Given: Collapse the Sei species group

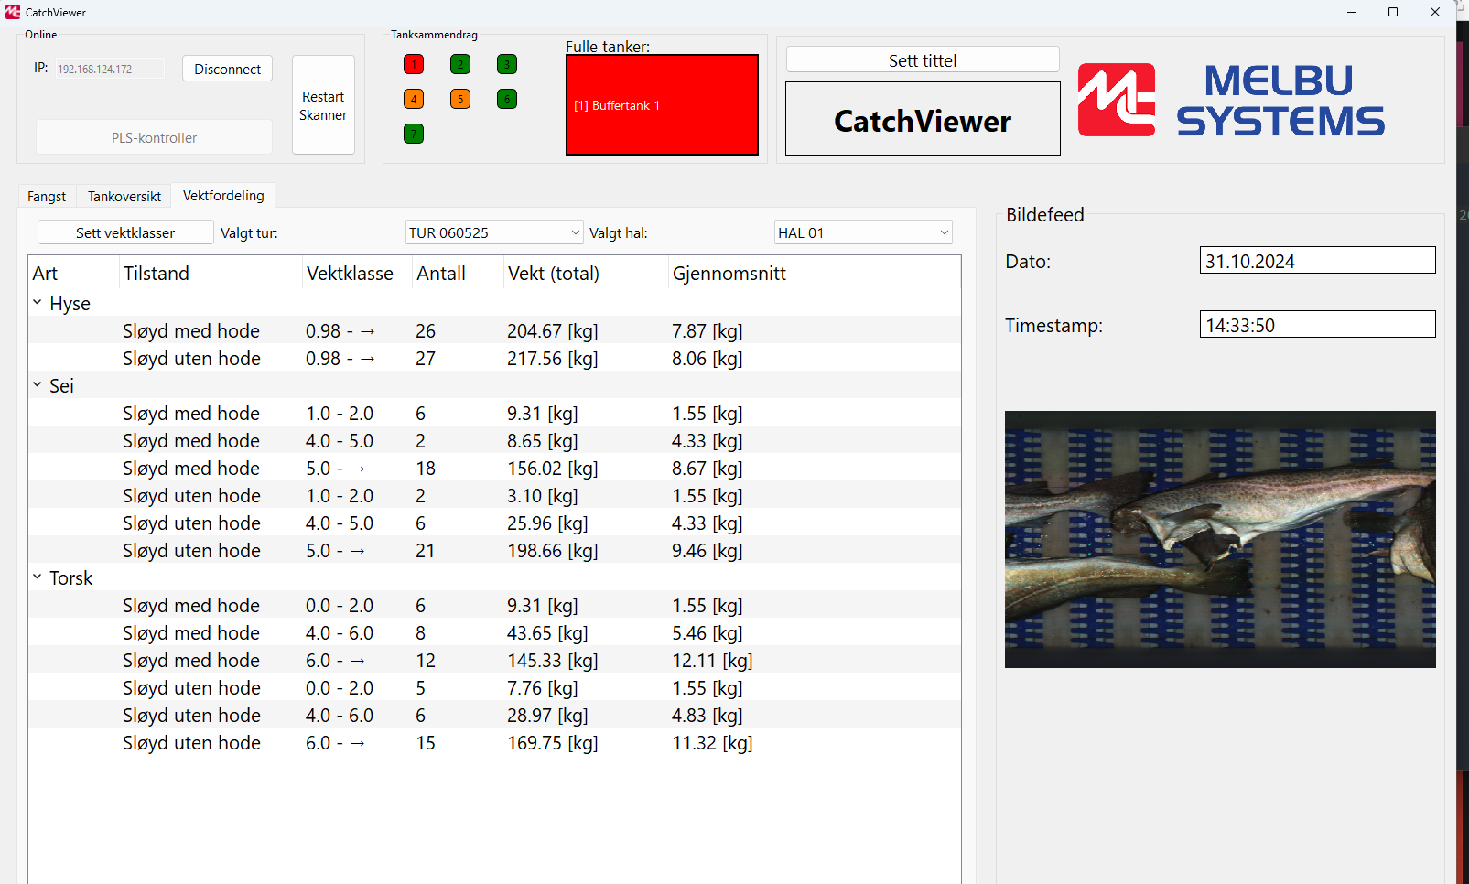Looking at the screenshot, I should tap(38, 385).
